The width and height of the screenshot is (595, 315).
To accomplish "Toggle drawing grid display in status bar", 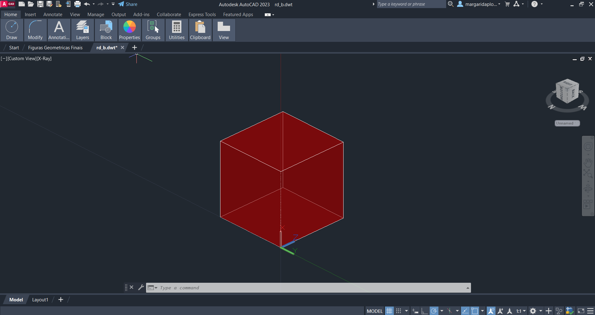I will (389, 311).
